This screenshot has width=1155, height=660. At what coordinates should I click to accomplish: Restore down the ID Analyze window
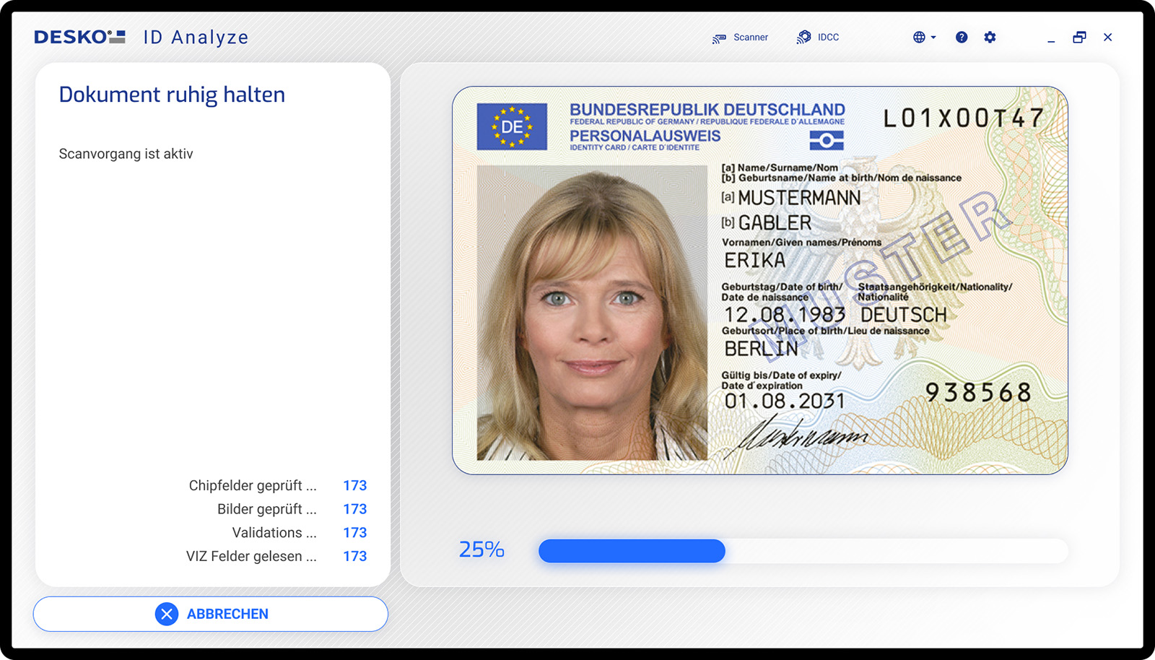pos(1079,38)
